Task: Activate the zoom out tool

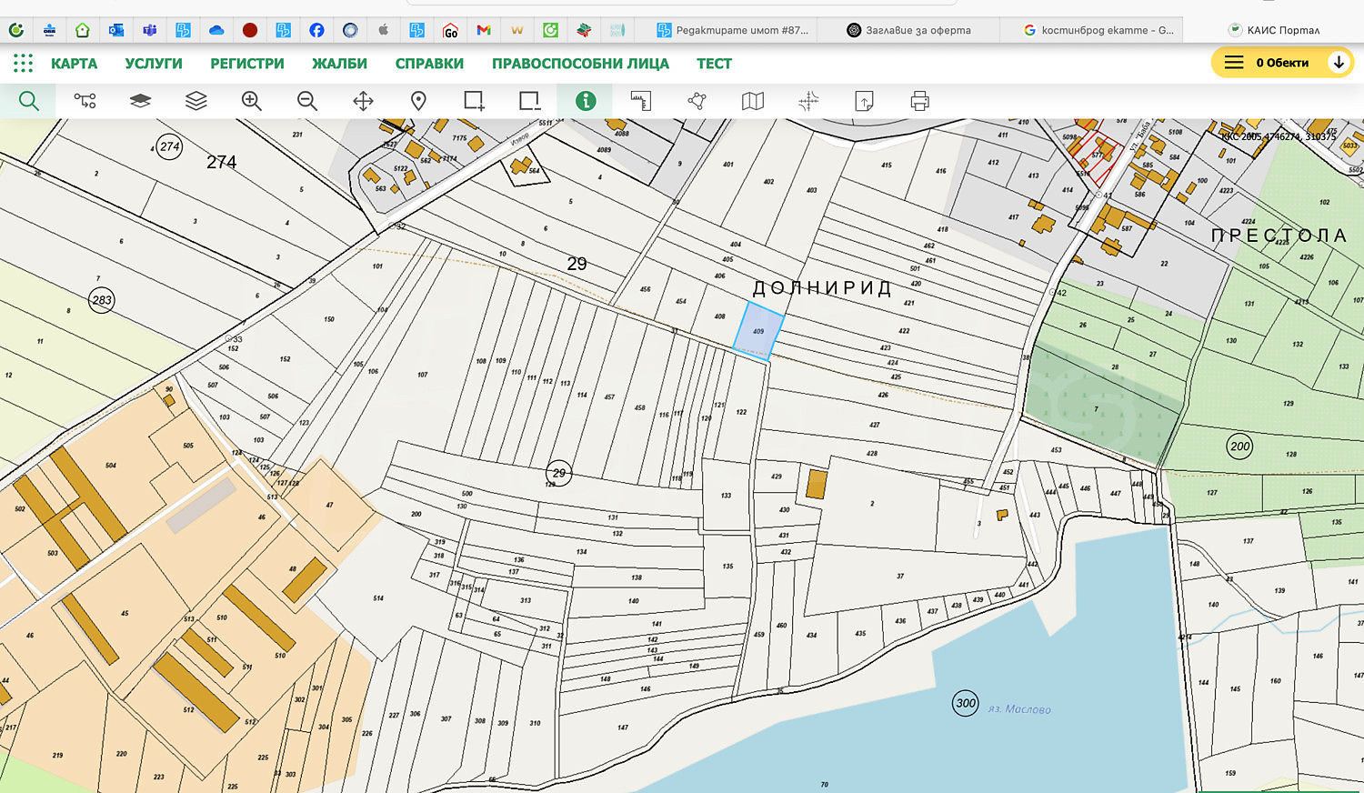Action: pyautogui.click(x=307, y=101)
